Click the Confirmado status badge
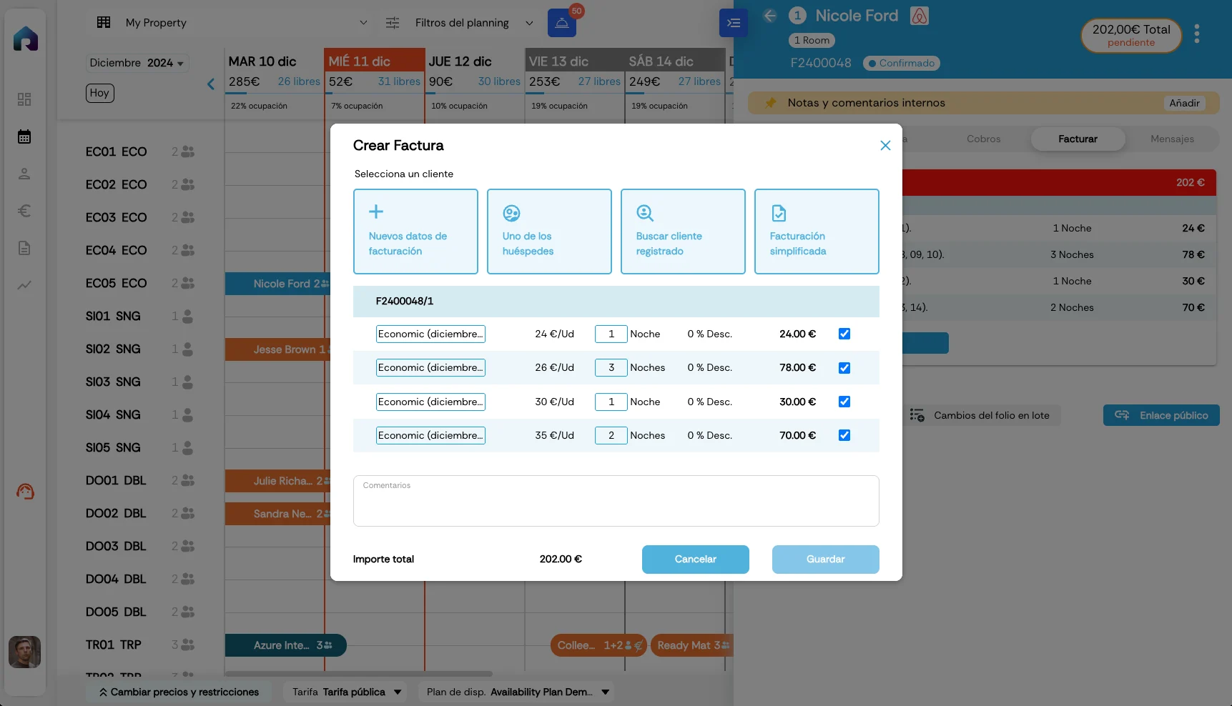The image size is (1232, 706). click(901, 63)
